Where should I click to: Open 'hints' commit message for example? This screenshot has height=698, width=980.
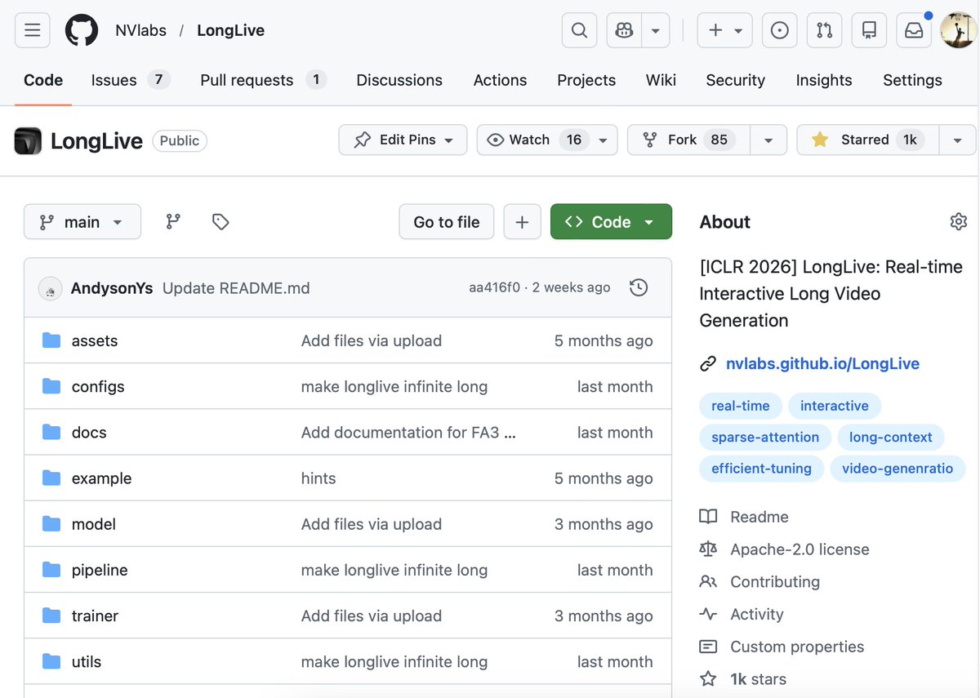[x=318, y=478]
